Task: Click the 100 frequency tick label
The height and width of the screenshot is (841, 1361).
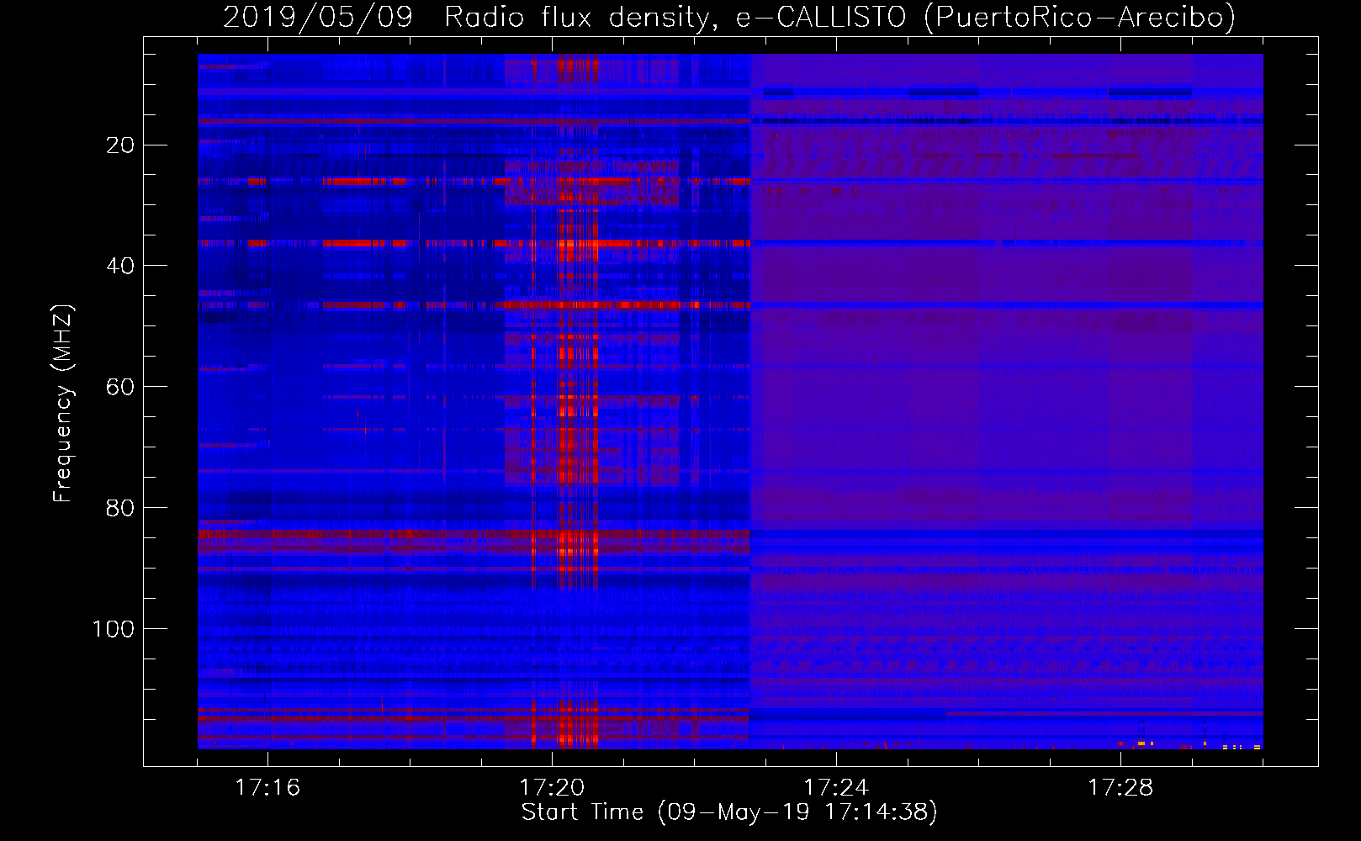Action: point(114,629)
